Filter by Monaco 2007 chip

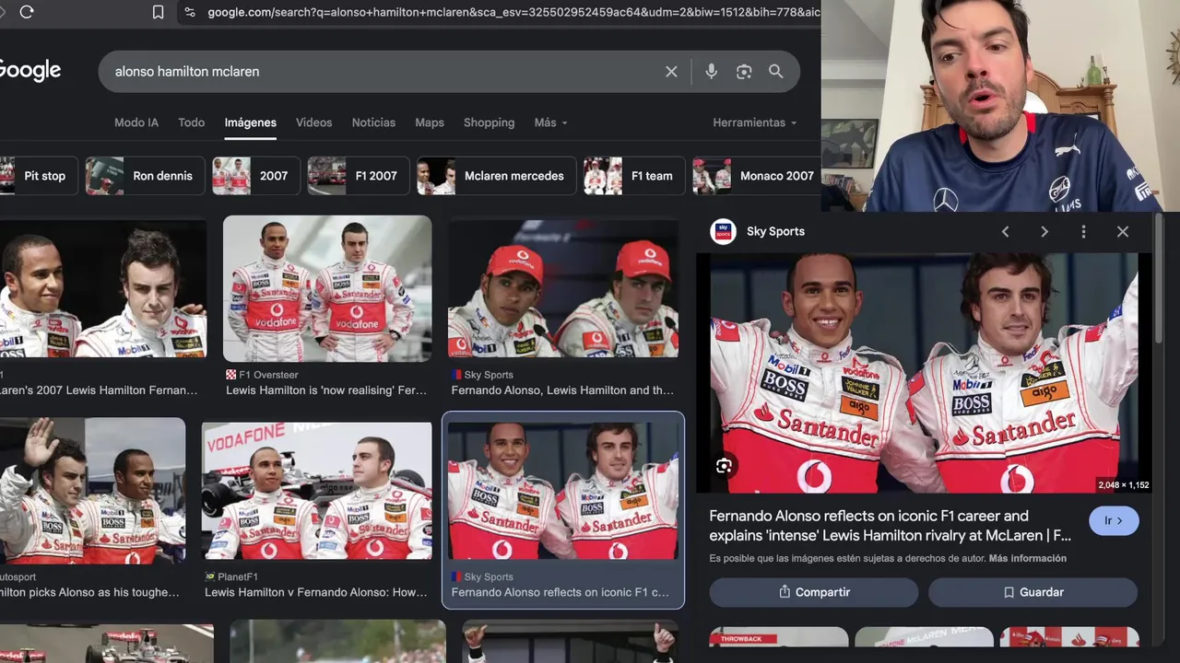pyautogui.click(x=756, y=176)
